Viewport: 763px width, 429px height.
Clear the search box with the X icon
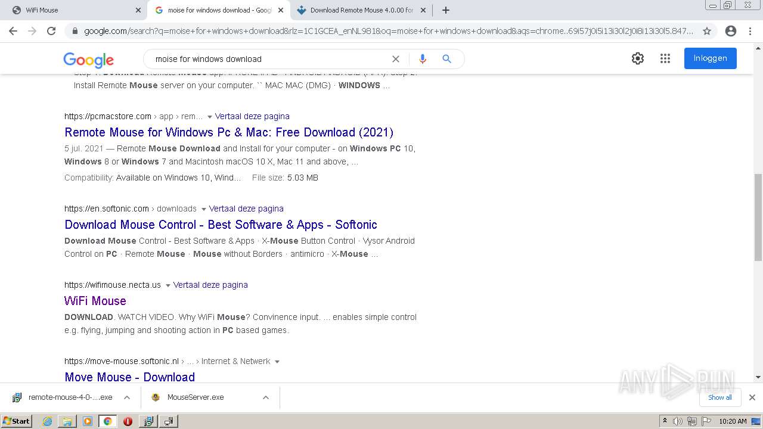(395, 59)
